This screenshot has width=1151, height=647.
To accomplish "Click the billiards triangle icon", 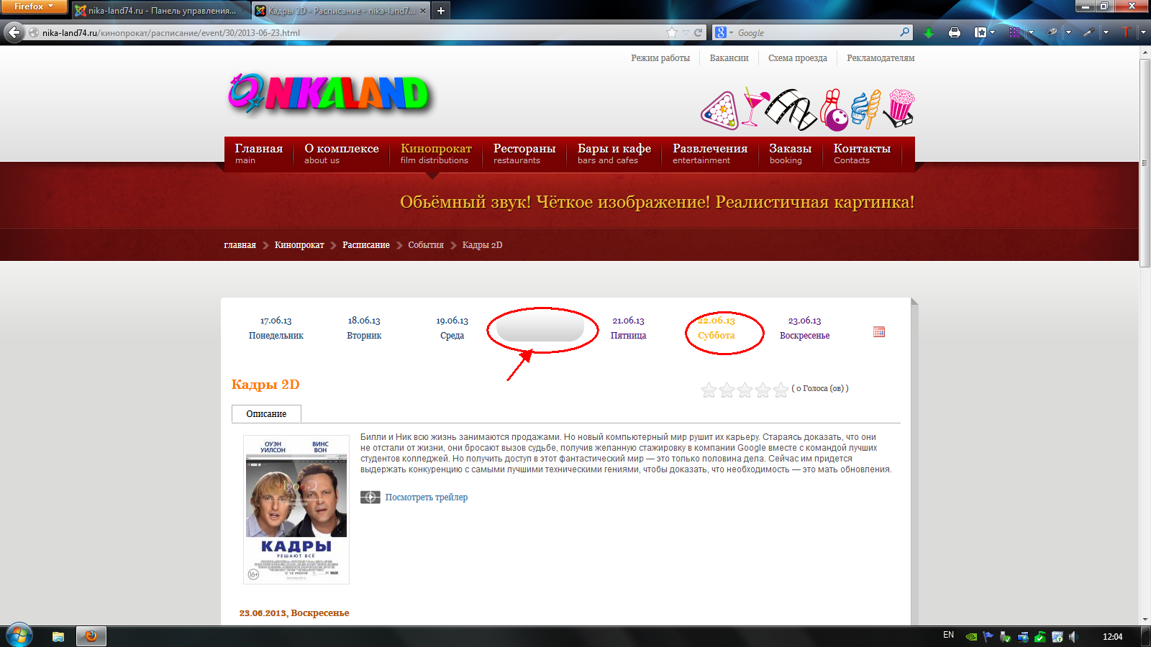I will pos(720,111).
